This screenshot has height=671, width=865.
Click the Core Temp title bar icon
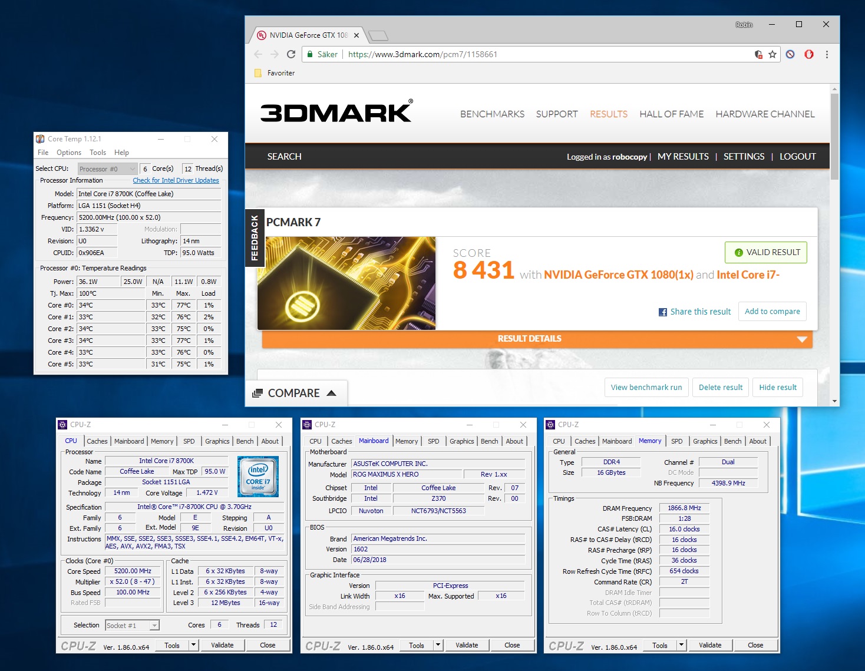point(40,139)
